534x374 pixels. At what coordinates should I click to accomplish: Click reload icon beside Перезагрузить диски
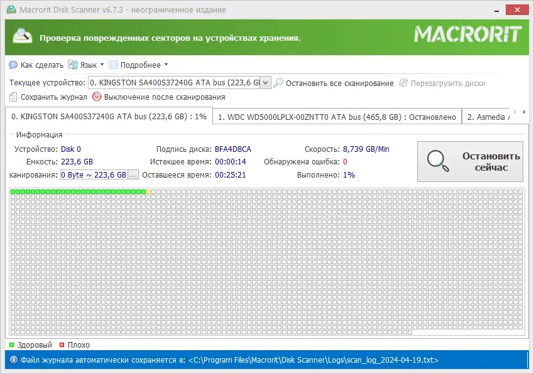[403, 83]
